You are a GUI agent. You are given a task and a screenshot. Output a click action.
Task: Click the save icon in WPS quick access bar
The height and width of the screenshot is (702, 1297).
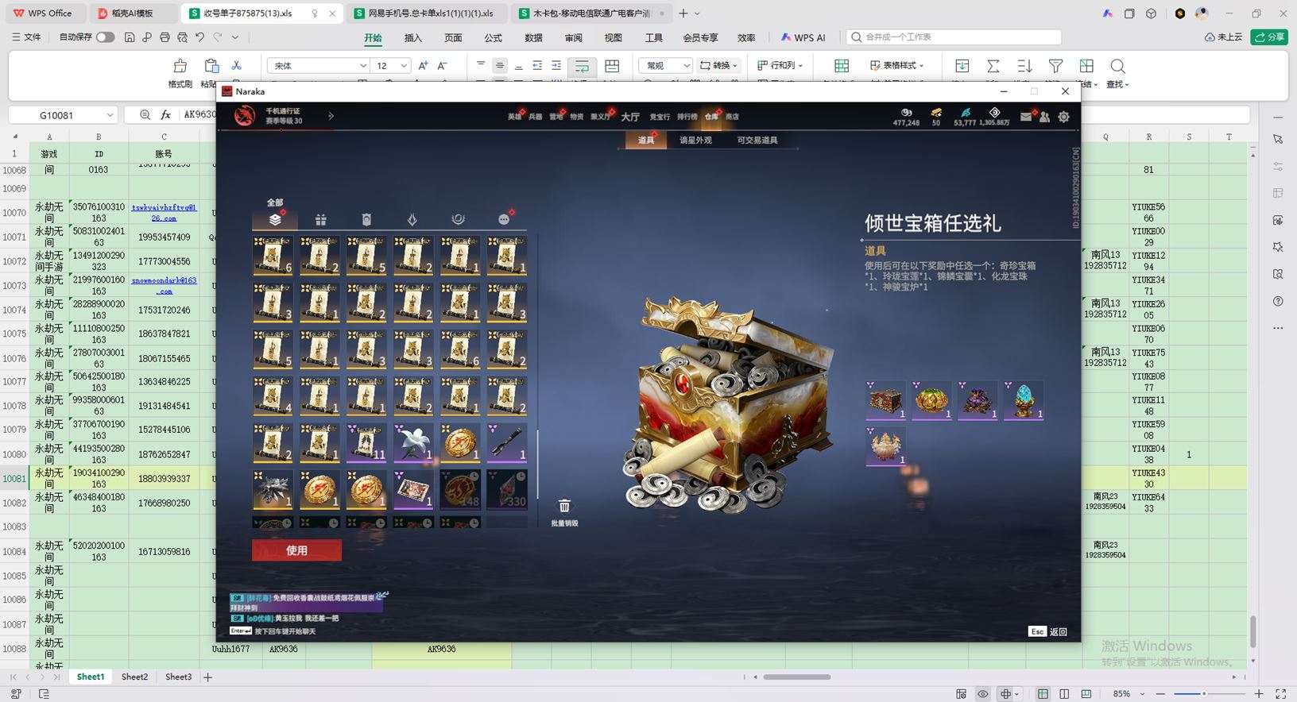130,37
